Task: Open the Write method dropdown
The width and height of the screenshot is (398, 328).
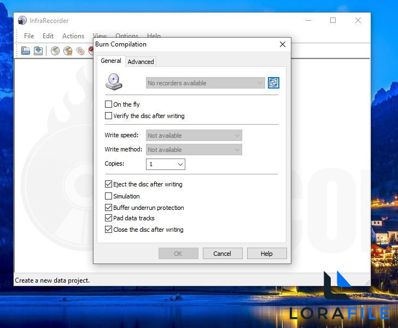Action: 194,150
